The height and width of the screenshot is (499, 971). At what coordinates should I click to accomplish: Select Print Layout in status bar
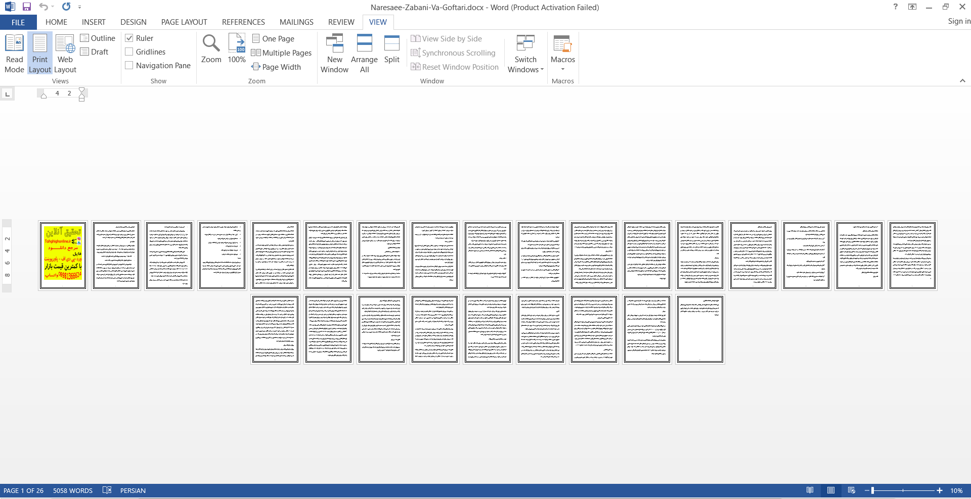tap(831, 490)
